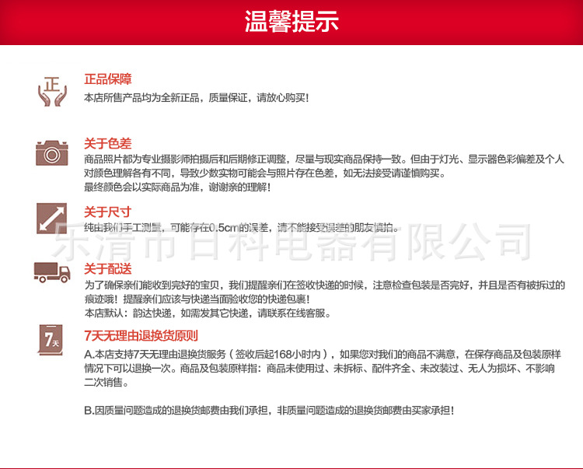Click the 7天 calendar return icon
Screen dimensions: 583x469
(x=51, y=340)
